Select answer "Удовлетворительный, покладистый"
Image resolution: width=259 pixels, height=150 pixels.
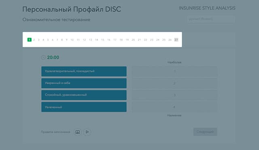click(84, 71)
